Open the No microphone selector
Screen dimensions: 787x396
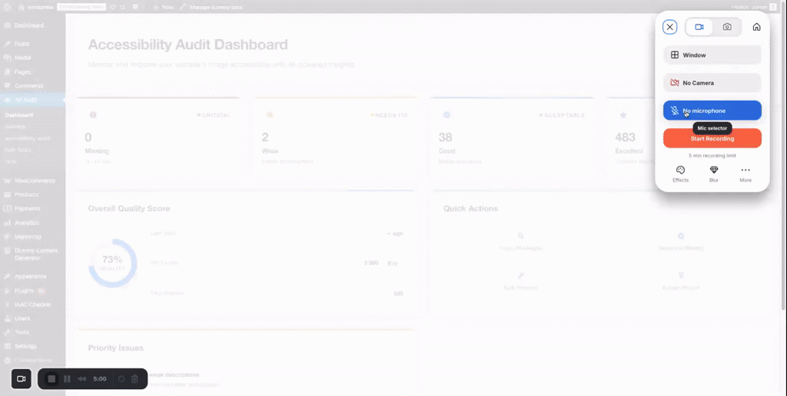(712, 111)
